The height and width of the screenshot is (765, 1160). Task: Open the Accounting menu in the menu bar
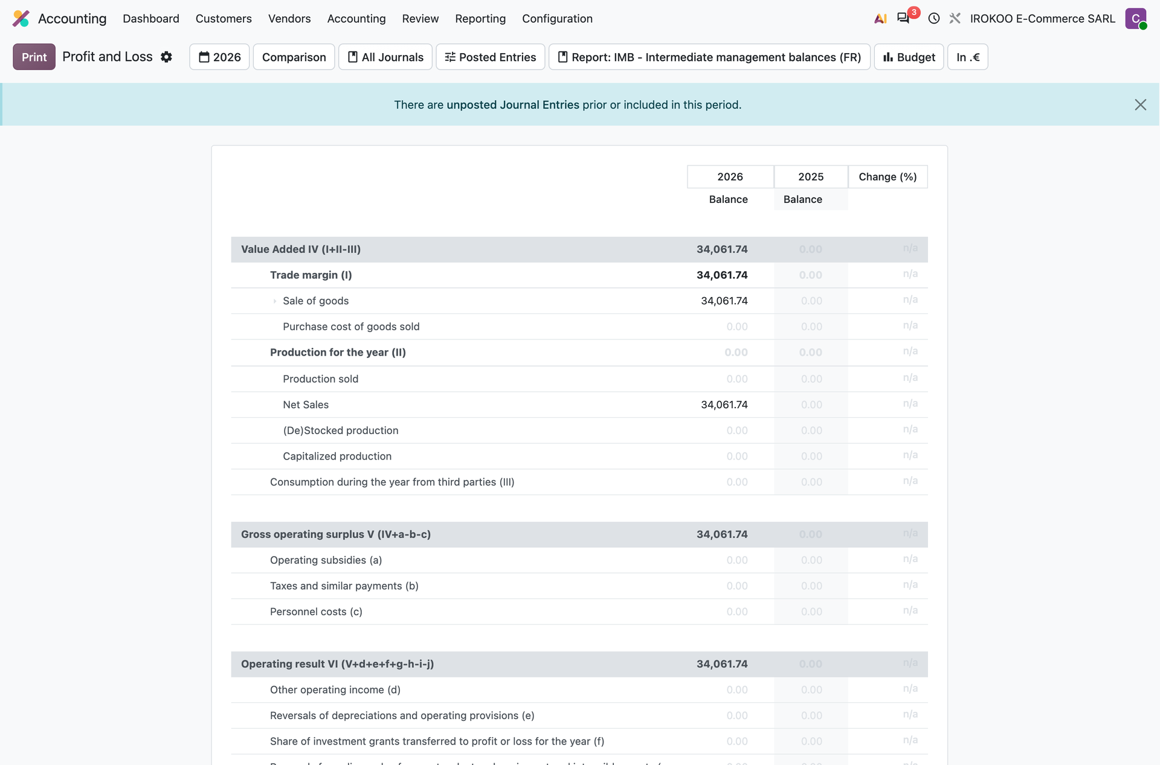click(x=356, y=19)
